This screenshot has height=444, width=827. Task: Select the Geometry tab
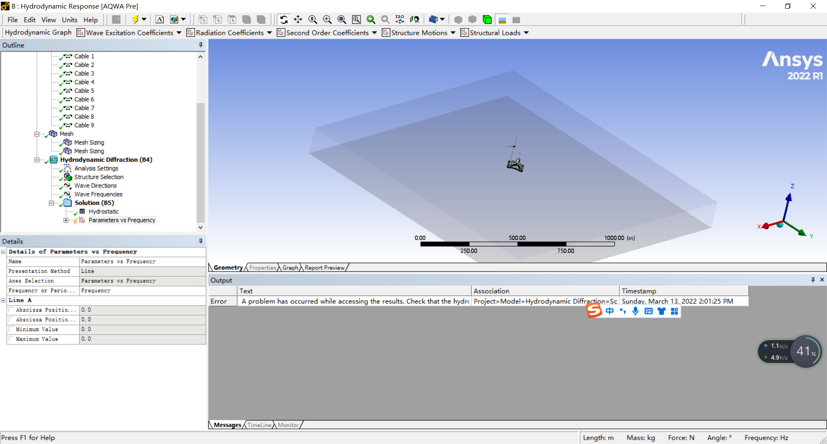point(228,268)
